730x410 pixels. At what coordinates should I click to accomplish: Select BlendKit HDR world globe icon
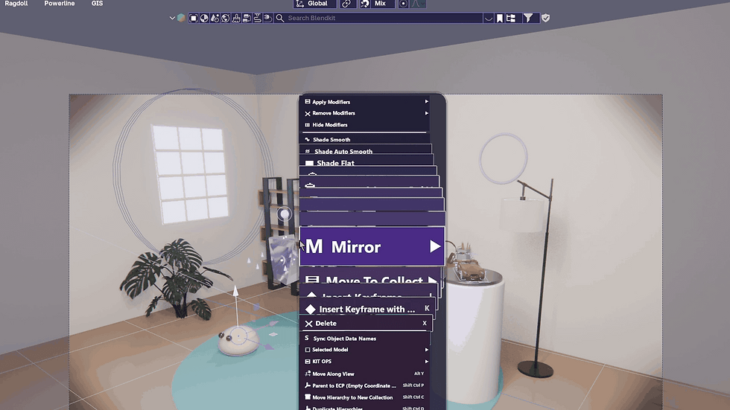[x=225, y=18]
